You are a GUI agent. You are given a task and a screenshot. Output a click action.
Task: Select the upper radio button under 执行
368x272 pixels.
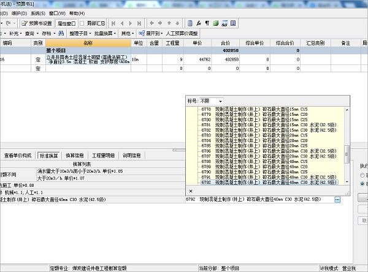pyautogui.click(x=361, y=175)
